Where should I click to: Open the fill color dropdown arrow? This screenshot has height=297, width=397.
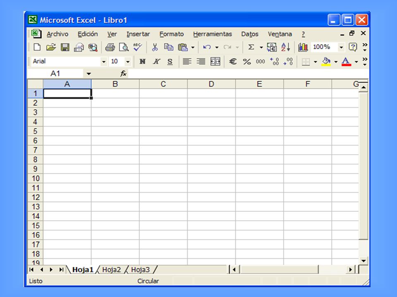[336, 61]
